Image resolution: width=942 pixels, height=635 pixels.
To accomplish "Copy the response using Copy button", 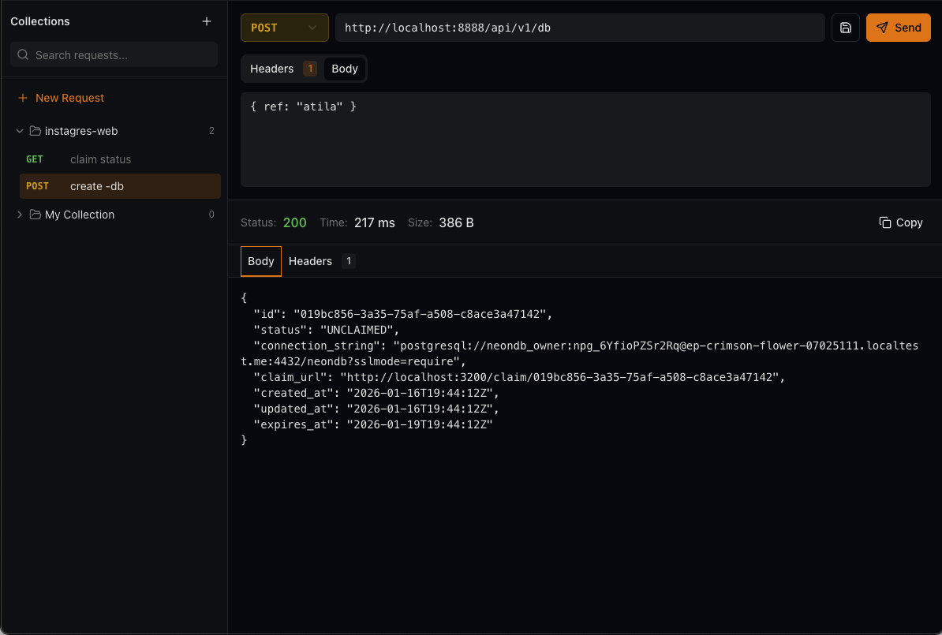I will [900, 222].
